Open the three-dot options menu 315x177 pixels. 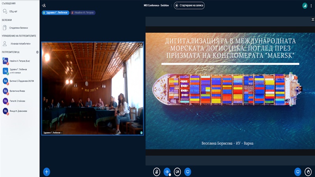[311, 6]
